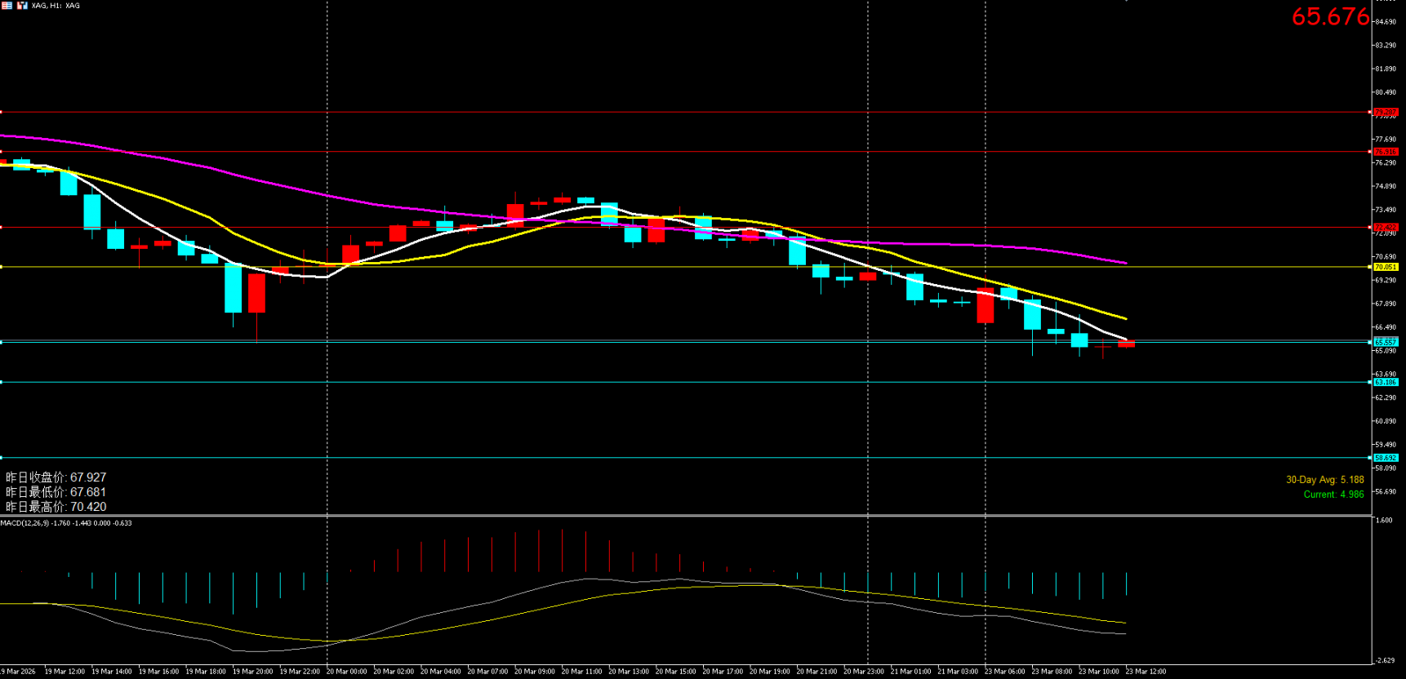Viewport: 1406px width, 679px height.
Task: Select the cyan 58.692 support level tag
Action: (1386, 458)
